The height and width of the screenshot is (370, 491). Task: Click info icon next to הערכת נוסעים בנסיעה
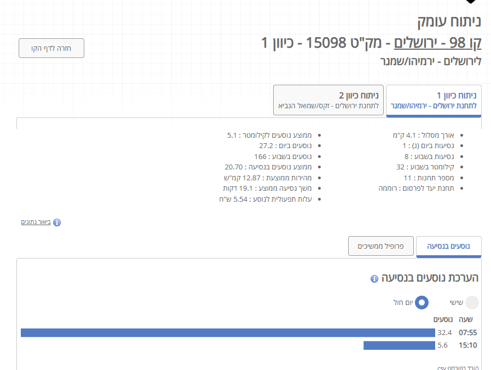tap(374, 279)
